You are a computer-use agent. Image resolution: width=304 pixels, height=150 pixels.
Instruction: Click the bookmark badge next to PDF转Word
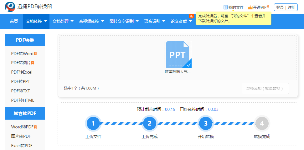tap(35, 53)
